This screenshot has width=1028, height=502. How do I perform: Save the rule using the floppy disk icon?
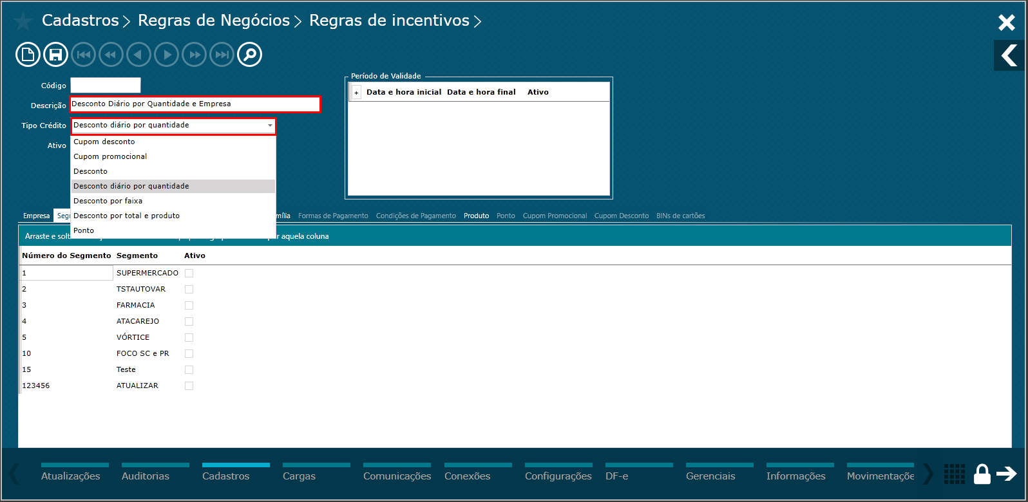point(56,55)
